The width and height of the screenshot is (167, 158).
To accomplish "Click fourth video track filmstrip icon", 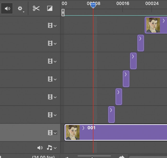I will (50, 79).
